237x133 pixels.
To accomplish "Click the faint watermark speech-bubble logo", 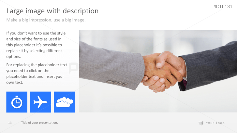I will (x=73, y=68).
